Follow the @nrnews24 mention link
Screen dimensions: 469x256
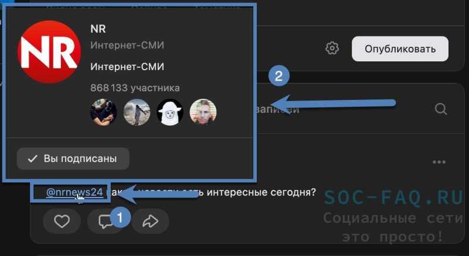(74, 192)
